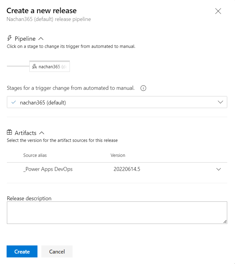
Task: Click the Artifacts section heading
Action: 25,133
